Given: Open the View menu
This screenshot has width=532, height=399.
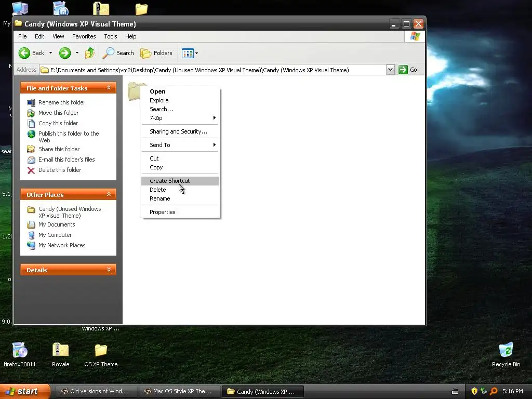Looking at the screenshot, I should (x=58, y=36).
